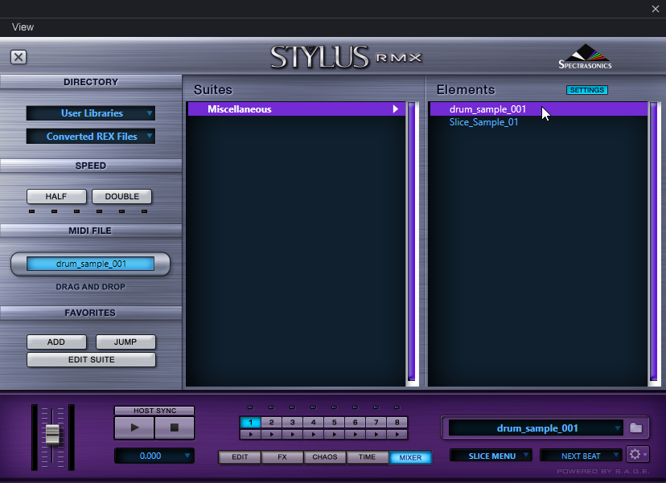This screenshot has width=666, height=483.
Task: Click the Stylus RMX logo
Action: pos(346,57)
